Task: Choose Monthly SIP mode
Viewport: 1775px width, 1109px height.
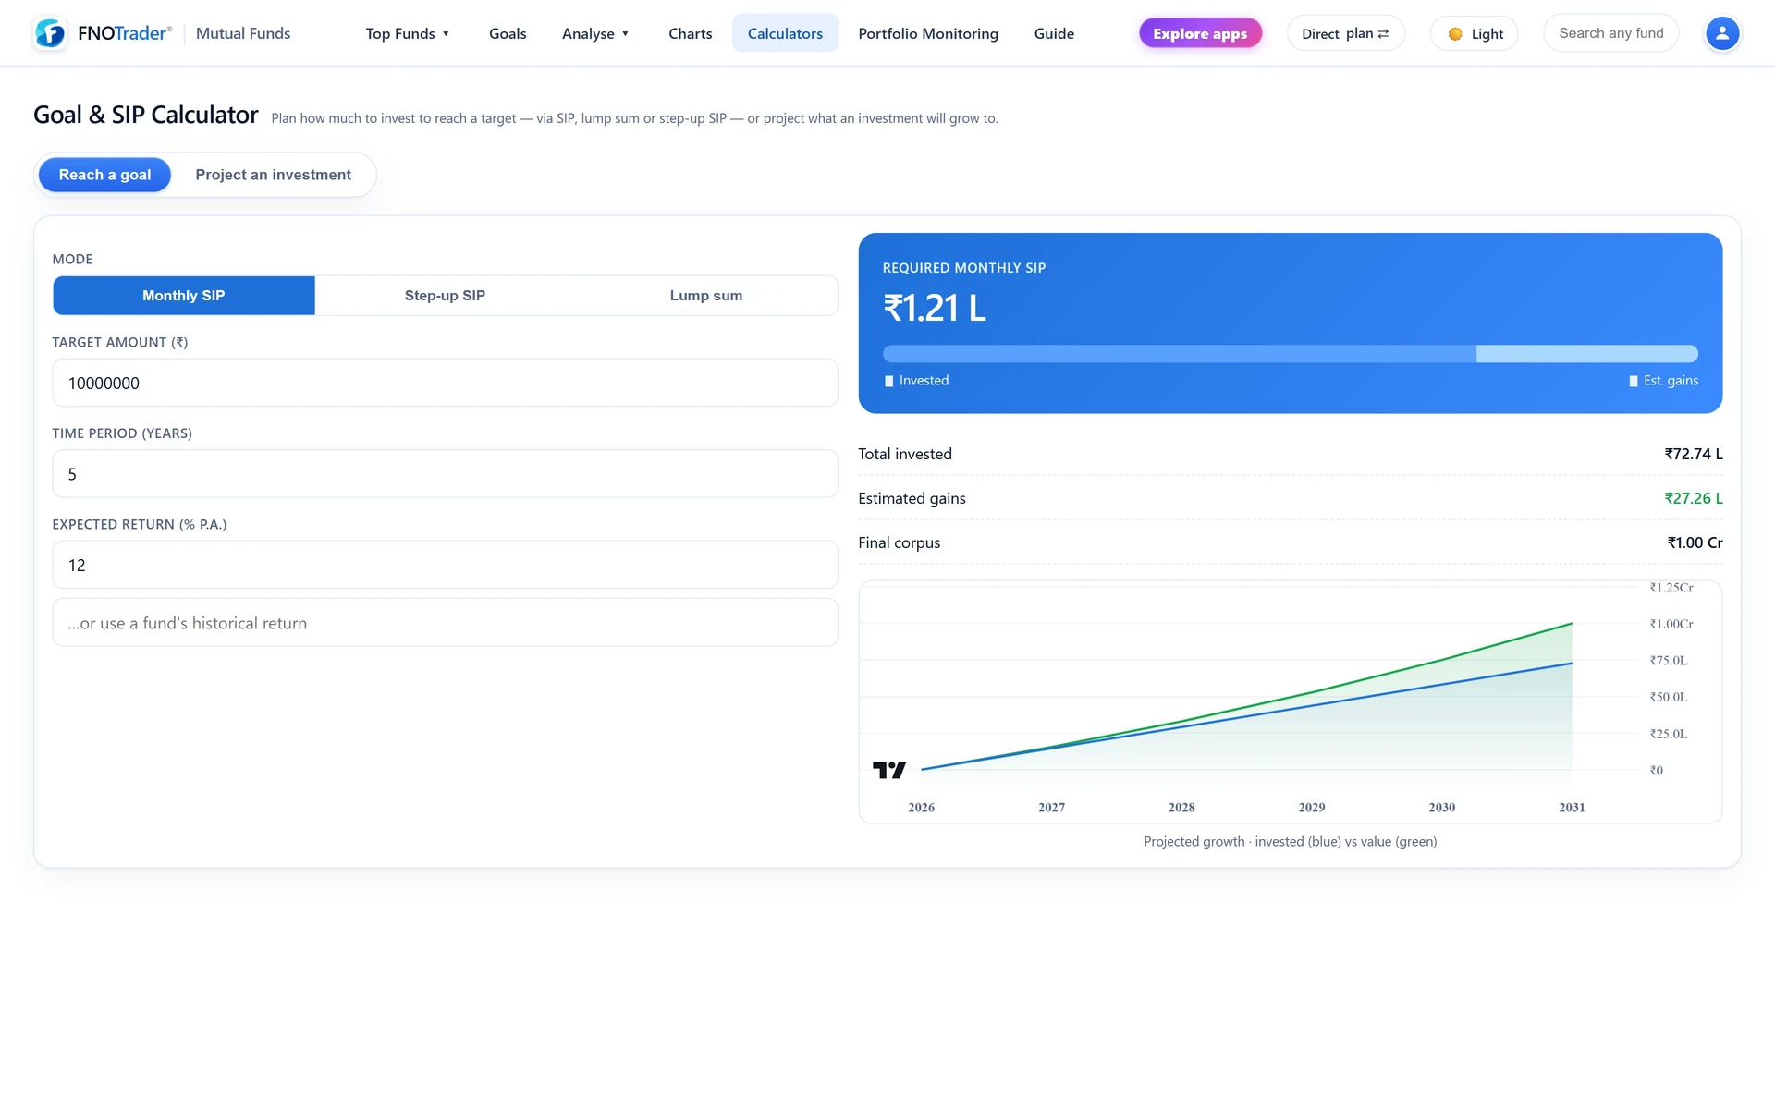Action: pyautogui.click(x=184, y=296)
